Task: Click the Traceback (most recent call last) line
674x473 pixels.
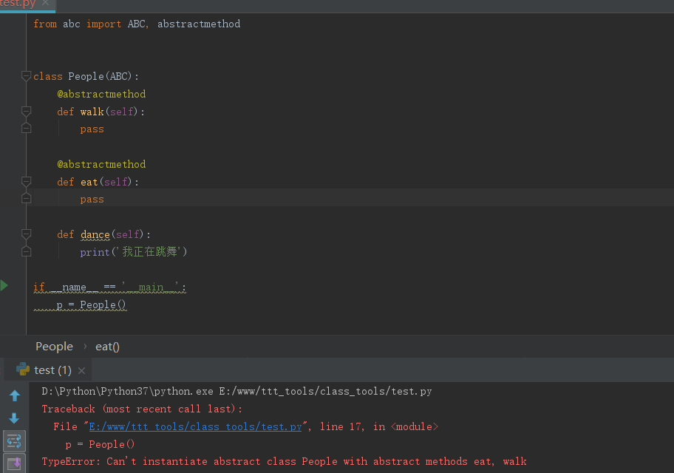Action: 143,409
